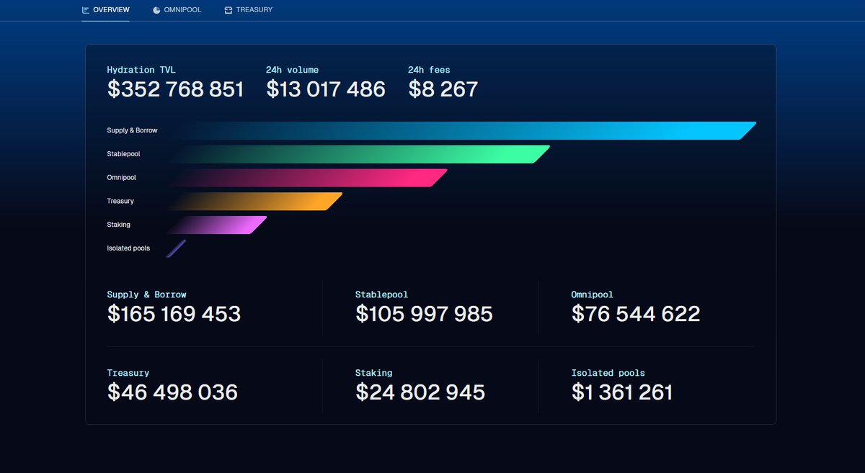Click the value $165 169 453
This screenshot has height=473, width=865.
174,314
